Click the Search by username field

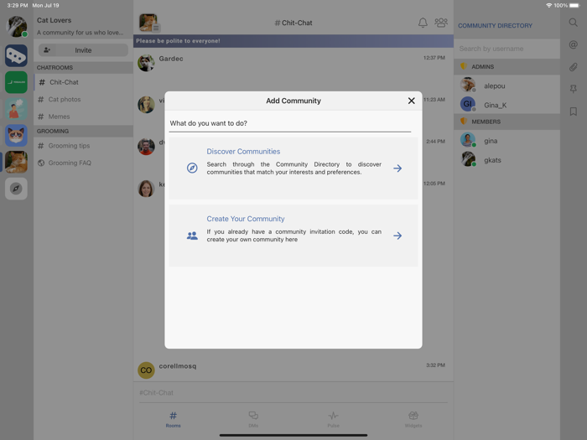pyautogui.click(x=506, y=49)
